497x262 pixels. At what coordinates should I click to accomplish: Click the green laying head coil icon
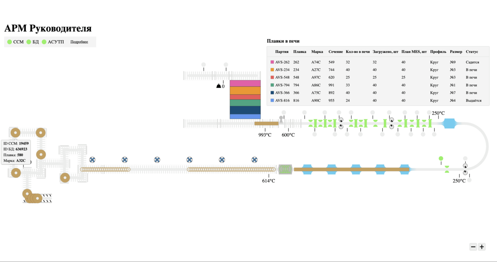(x=285, y=169)
